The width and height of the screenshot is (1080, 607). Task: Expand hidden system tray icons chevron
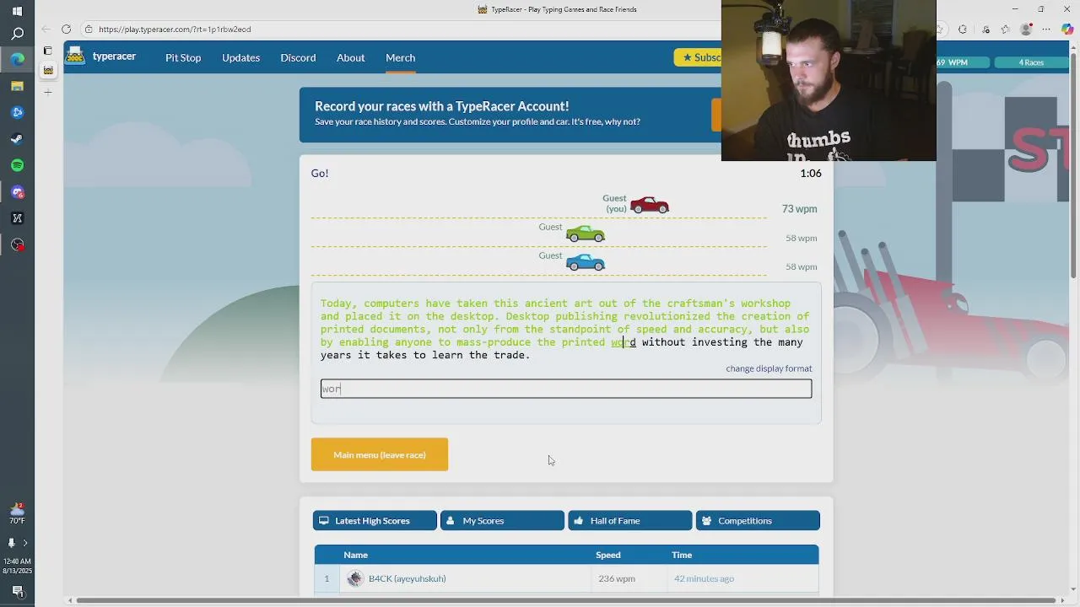[x=24, y=544]
